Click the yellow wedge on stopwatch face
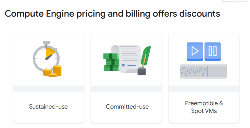Viewport: 250px width, 128px height. pos(50,53)
